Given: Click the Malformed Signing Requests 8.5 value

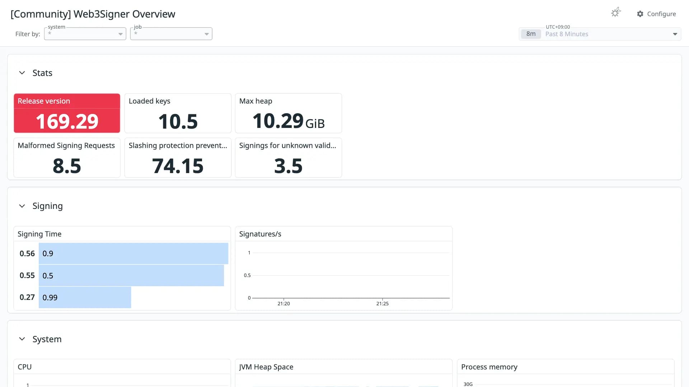Looking at the screenshot, I should [67, 166].
